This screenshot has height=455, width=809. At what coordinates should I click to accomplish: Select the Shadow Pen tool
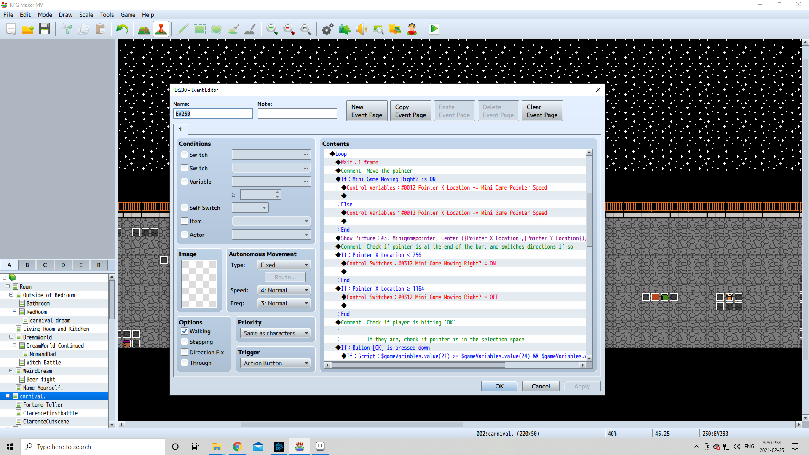250,29
